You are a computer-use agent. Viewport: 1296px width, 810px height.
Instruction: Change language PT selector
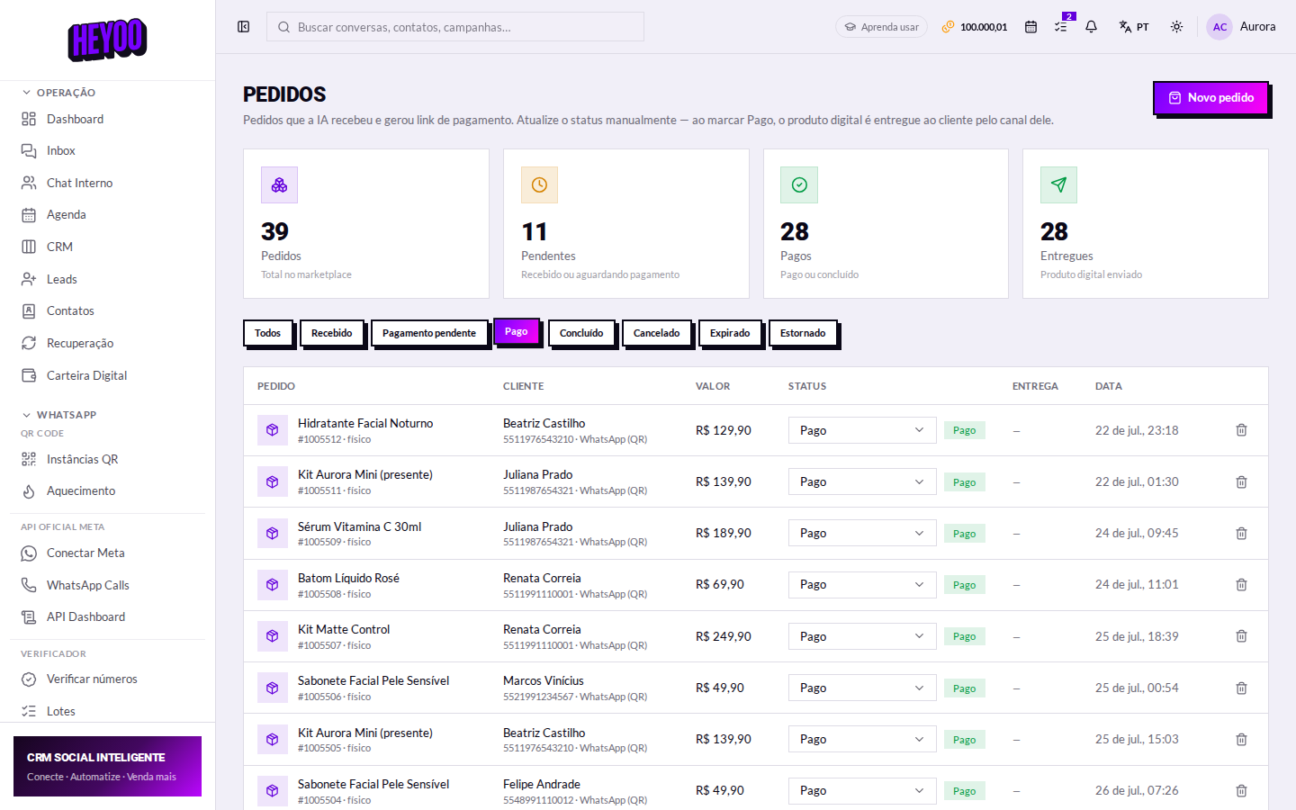[x=1134, y=27]
